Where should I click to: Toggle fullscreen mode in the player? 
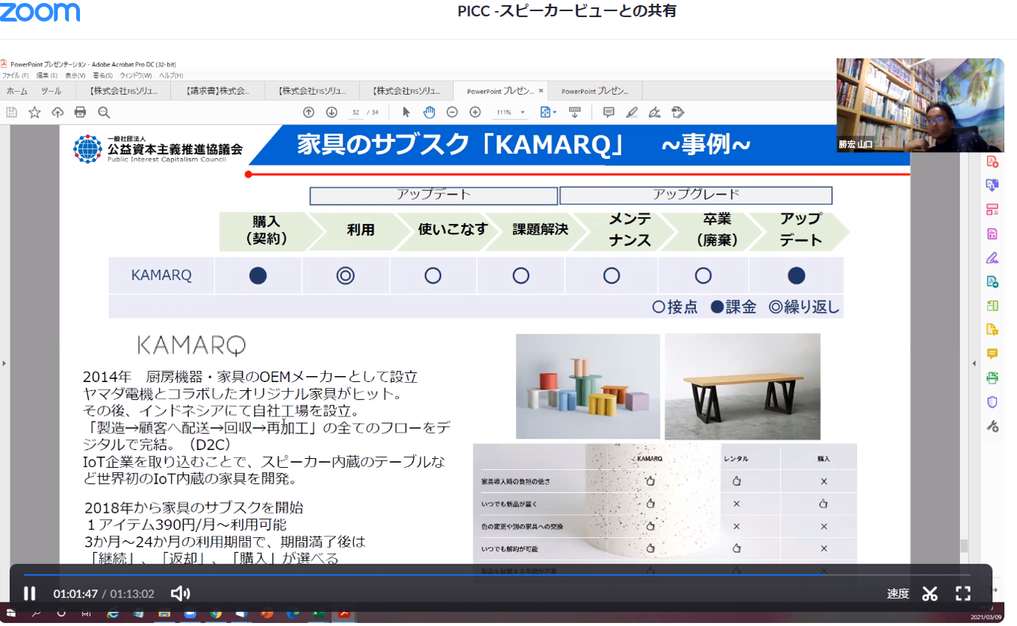(x=963, y=594)
